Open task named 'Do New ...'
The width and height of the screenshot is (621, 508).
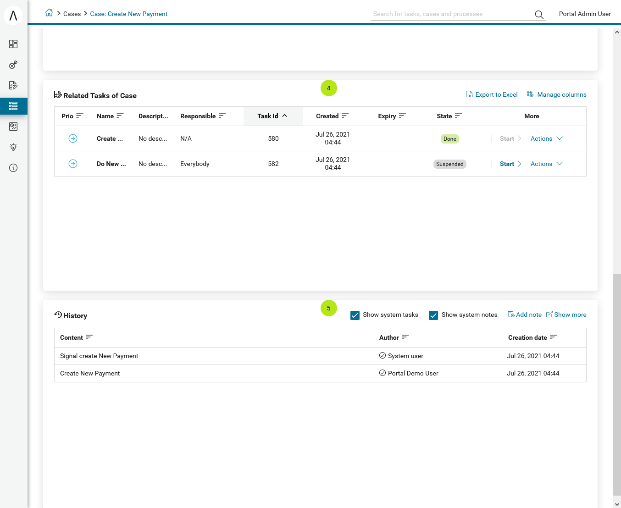(111, 164)
